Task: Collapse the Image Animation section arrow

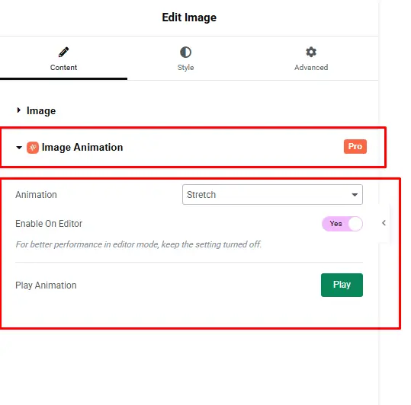Action: coord(19,148)
